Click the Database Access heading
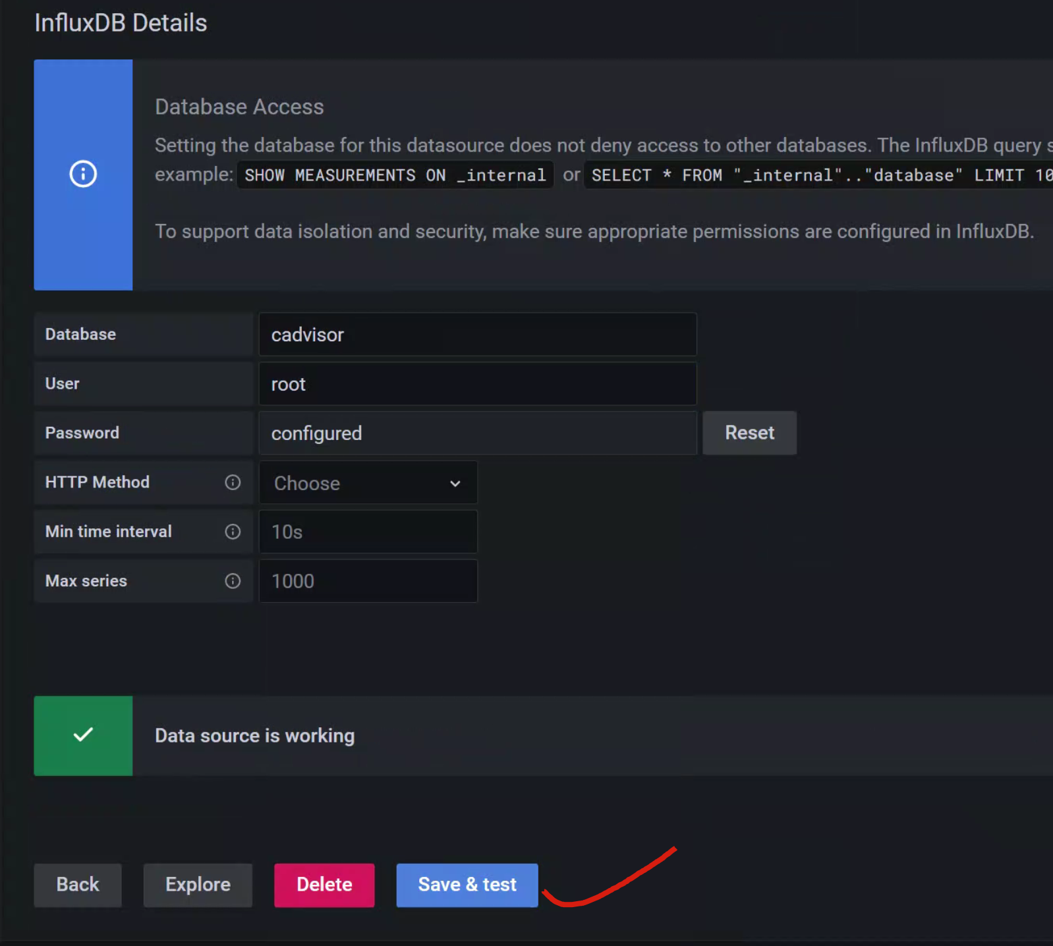This screenshot has width=1053, height=946. tap(239, 107)
